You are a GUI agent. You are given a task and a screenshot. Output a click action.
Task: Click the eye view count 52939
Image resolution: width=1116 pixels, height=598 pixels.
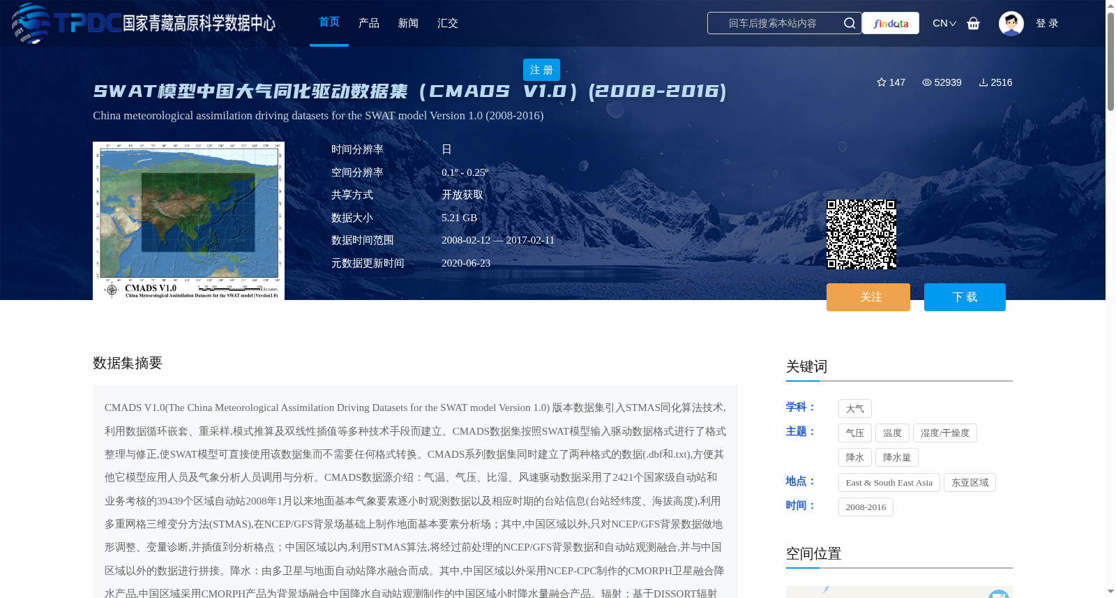[x=942, y=82]
